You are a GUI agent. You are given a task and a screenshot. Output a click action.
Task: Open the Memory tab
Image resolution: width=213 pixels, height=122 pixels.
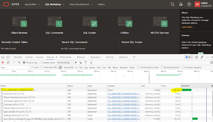click(81, 57)
